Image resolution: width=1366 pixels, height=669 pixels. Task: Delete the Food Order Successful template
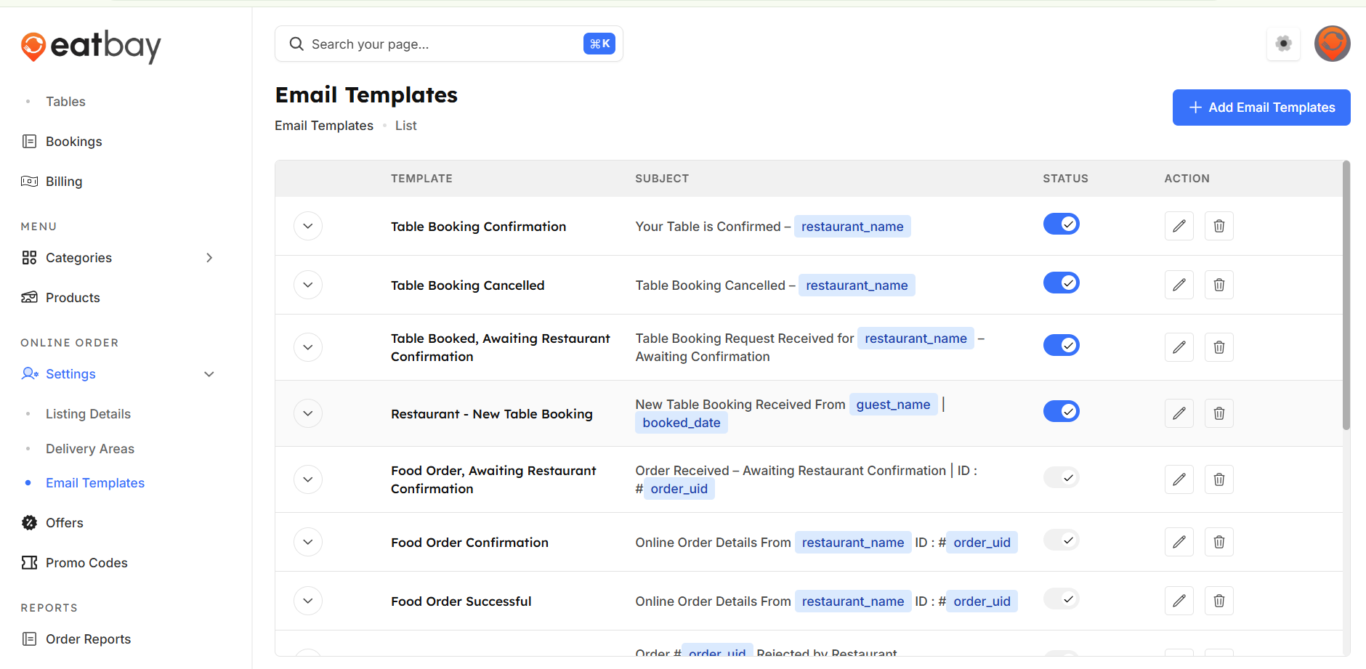1219,601
